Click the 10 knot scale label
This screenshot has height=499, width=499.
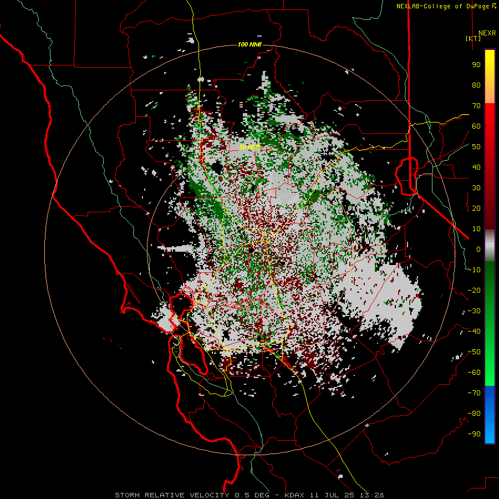coord(476,229)
